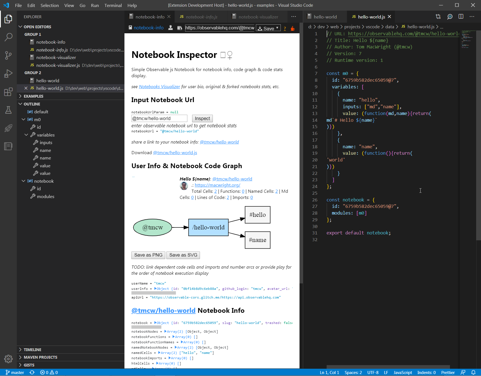The image size is (481, 376).
Task: Open the File menu
Action: point(18,5)
